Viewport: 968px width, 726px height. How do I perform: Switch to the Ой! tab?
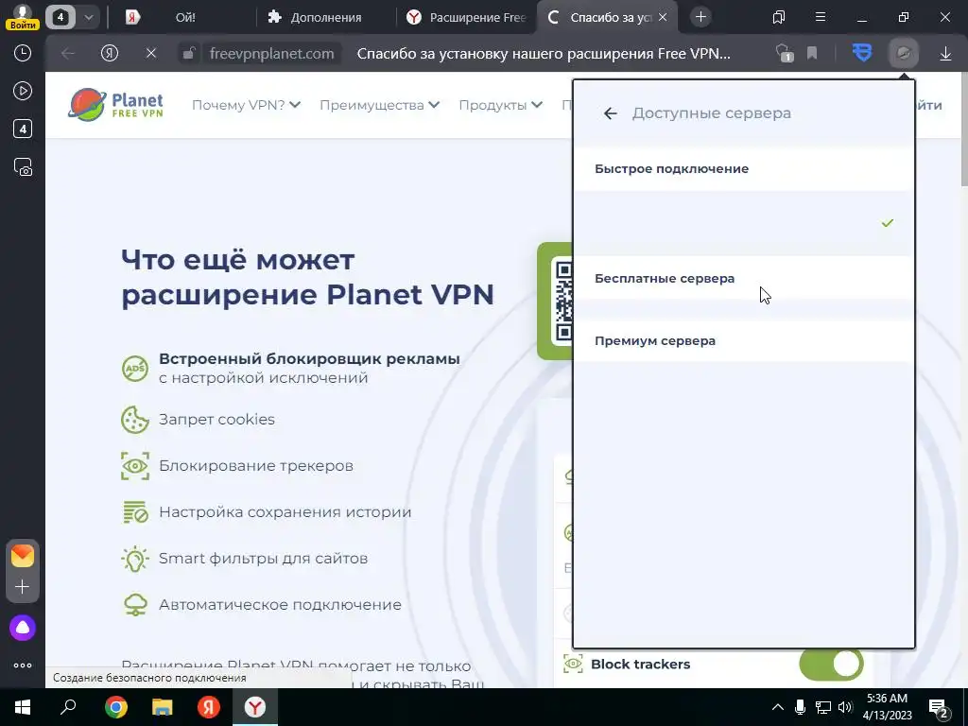[184, 17]
